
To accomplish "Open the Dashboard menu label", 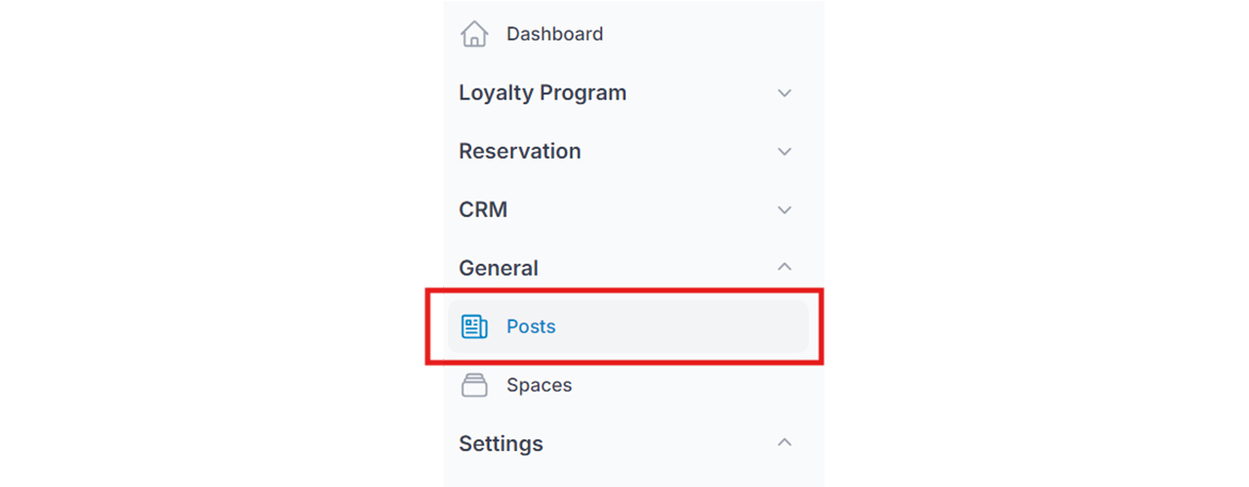I will pos(554,34).
